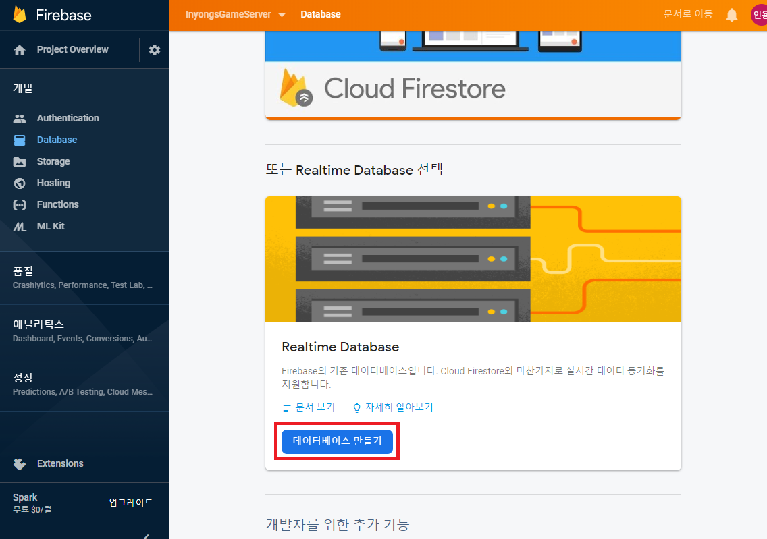Click the Firebase flame logo
767x539 pixels.
point(20,15)
